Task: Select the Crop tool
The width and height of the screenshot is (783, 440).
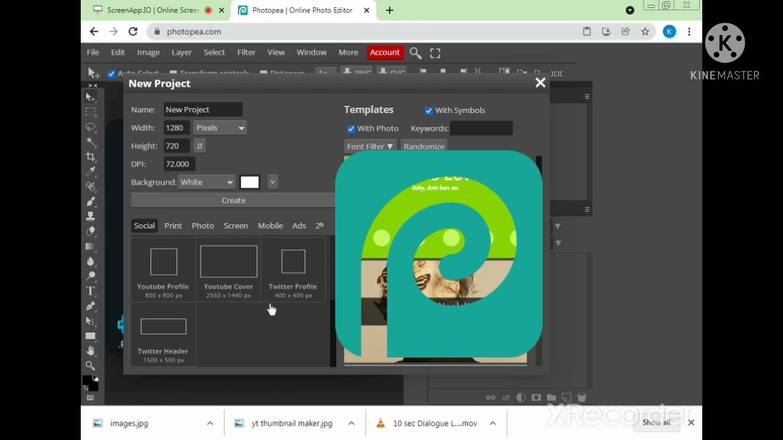Action: (x=91, y=157)
